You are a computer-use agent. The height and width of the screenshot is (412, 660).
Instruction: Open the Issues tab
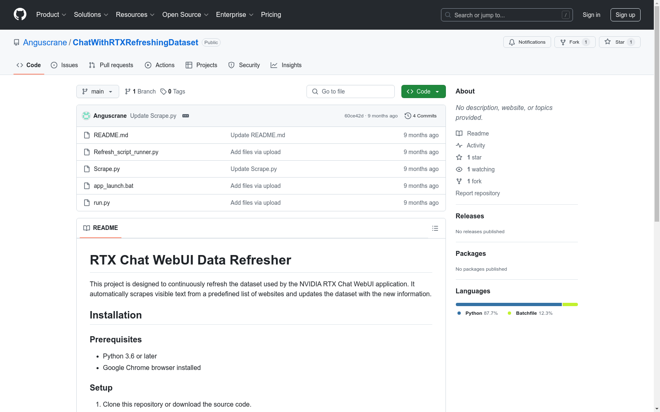[64, 65]
